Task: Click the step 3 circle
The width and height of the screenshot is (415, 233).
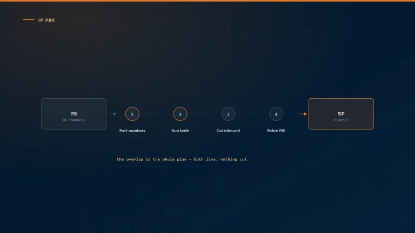Action: coord(228,114)
